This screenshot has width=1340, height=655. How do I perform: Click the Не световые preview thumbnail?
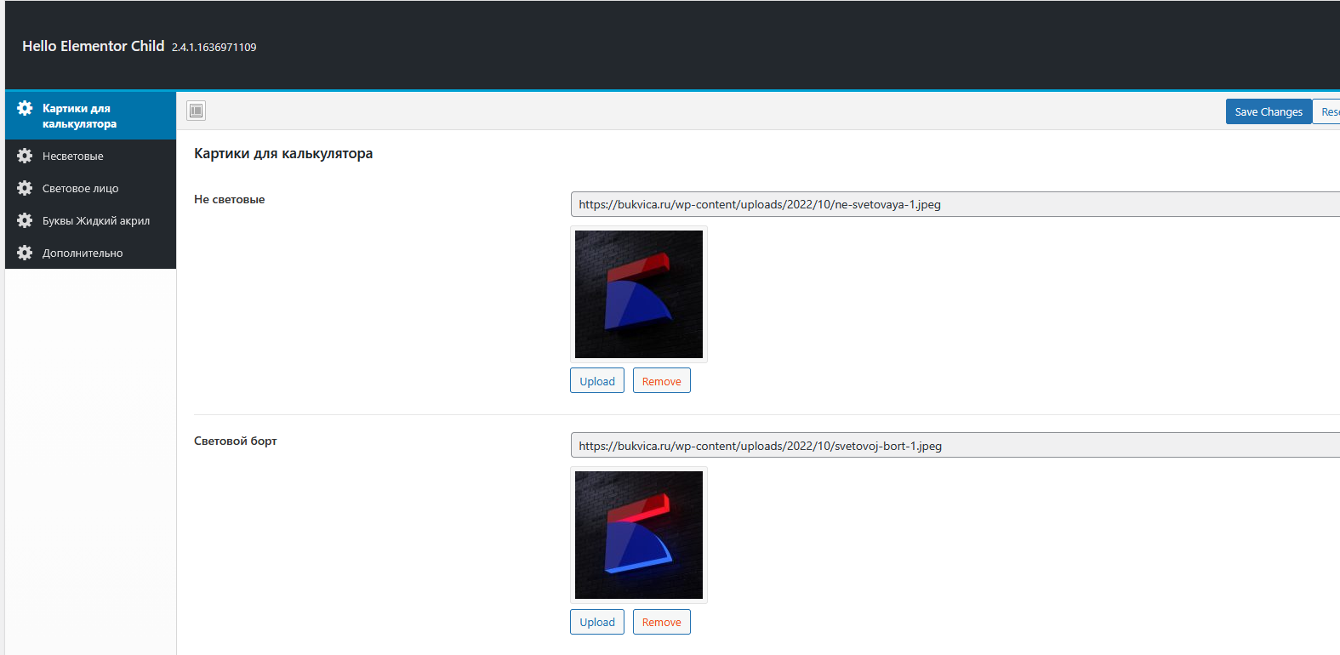point(639,294)
